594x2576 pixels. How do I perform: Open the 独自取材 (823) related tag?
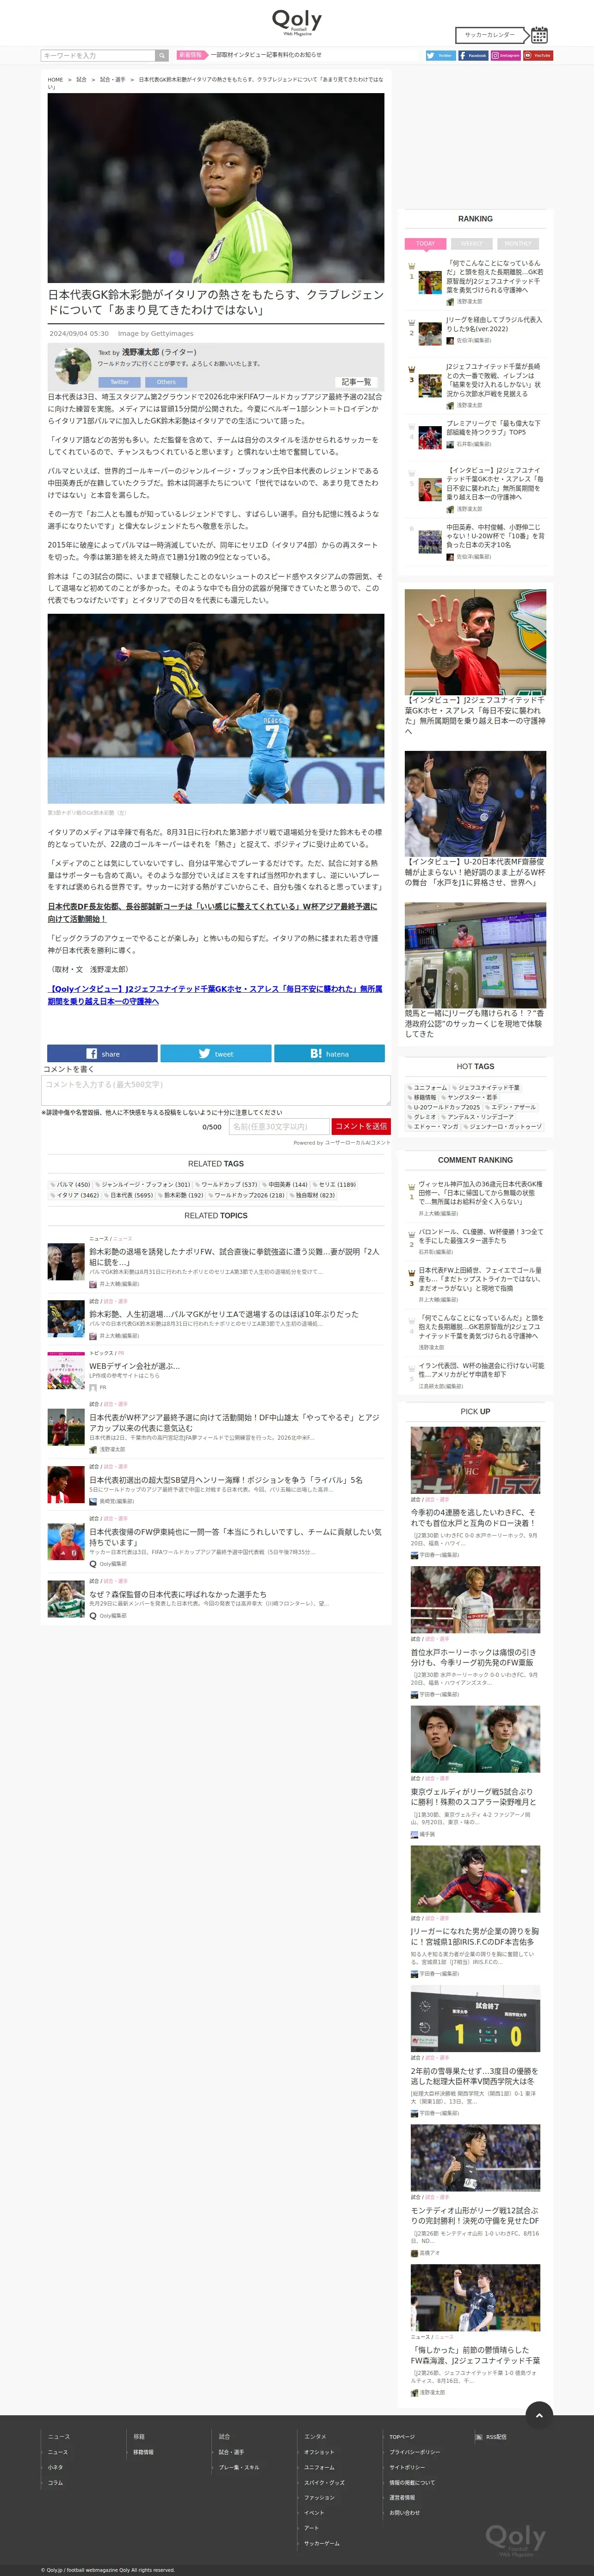pos(311,1195)
